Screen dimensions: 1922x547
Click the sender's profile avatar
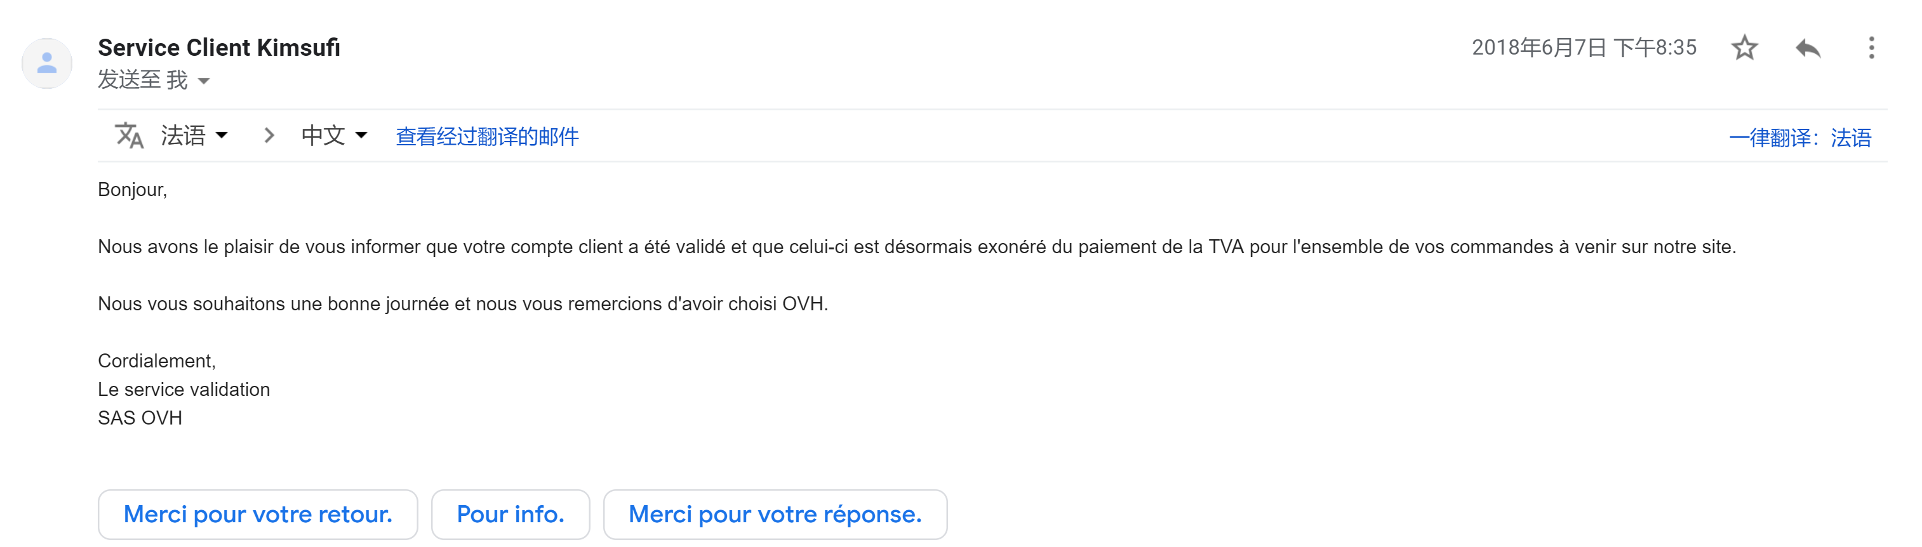(x=47, y=63)
